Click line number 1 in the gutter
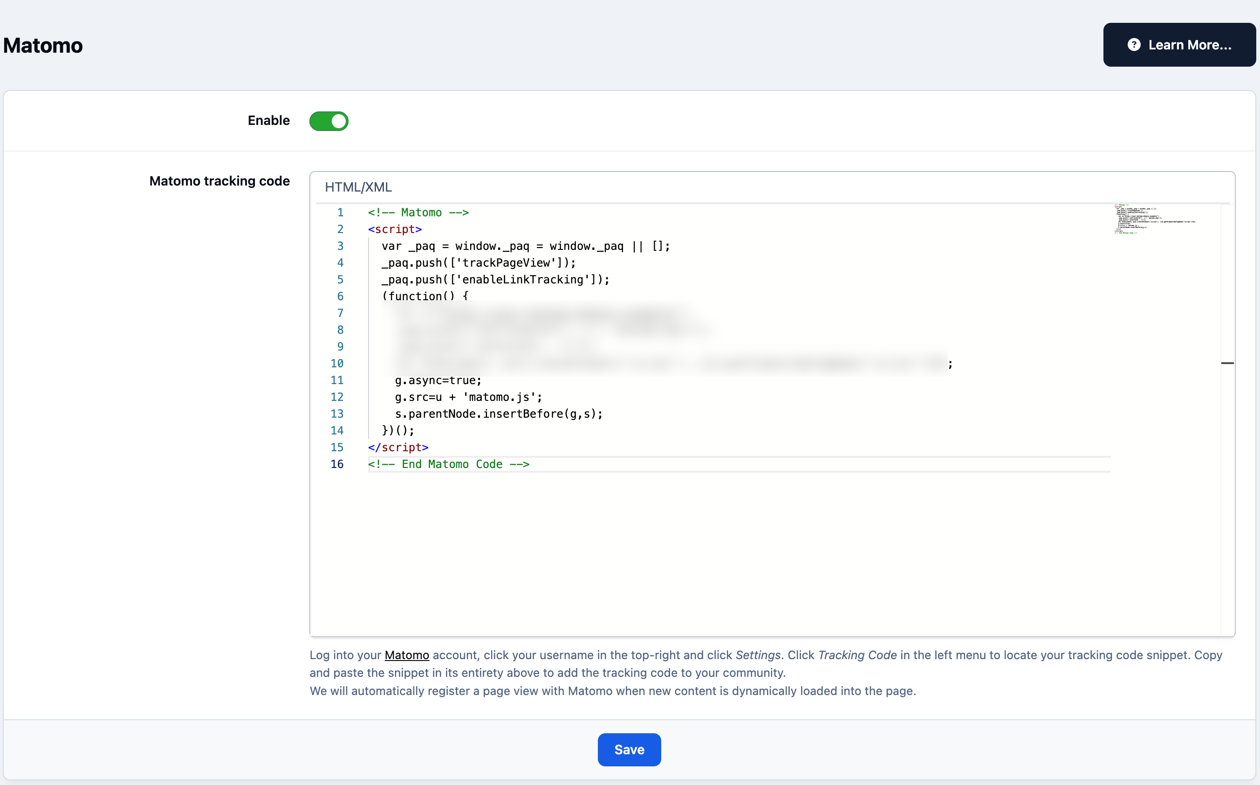The image size is (1260, 785). (340, 213)
